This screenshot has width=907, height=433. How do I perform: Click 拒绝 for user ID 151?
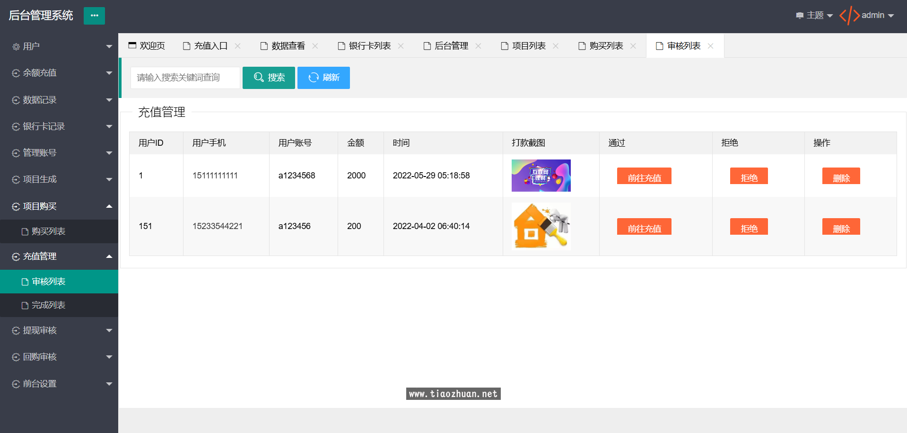(749, 227)
